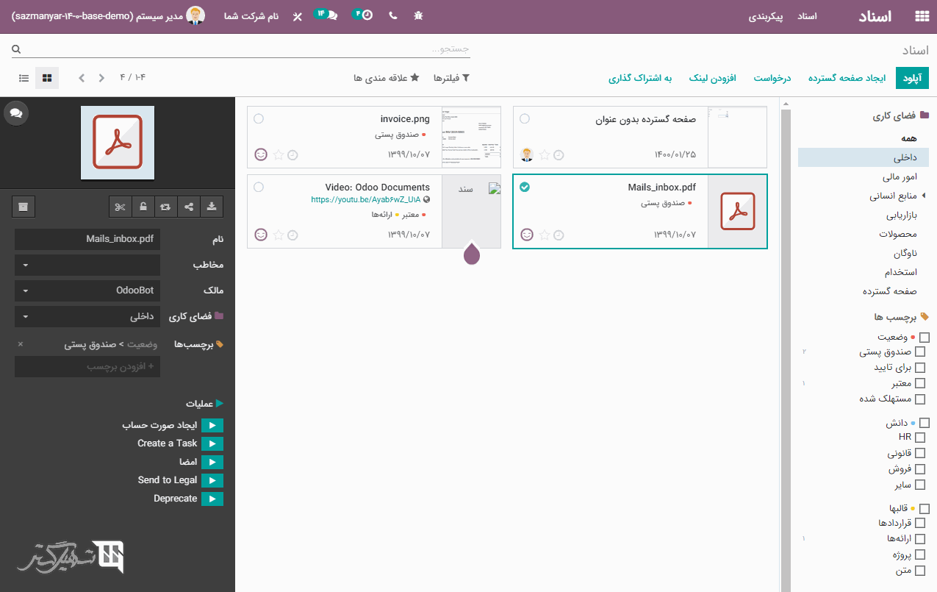937x592 pixels.
Task: Click the share icon in document panel
Action: (189, 207)
